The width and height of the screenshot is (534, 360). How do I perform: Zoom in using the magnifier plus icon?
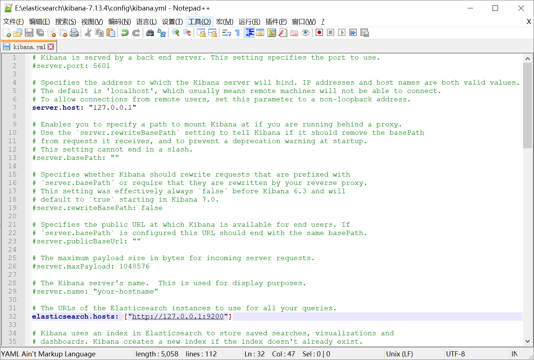[x=175, y=33]
